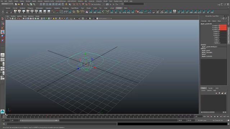230x129 pixels.
Task: Switch to the Anim layer tab
Action: coord(217,88)
